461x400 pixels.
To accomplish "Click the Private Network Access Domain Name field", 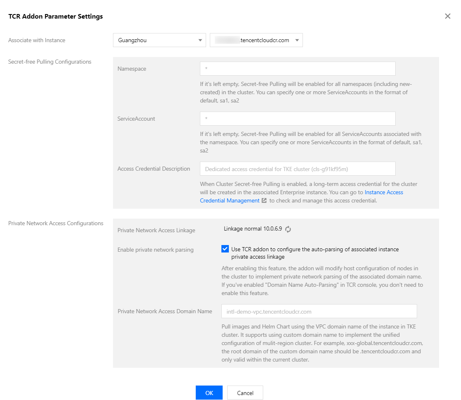I will [319, 311].
